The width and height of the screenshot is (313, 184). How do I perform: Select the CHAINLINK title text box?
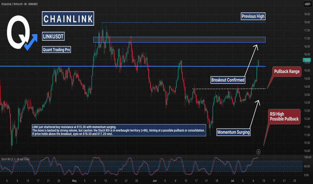[68, 19]
